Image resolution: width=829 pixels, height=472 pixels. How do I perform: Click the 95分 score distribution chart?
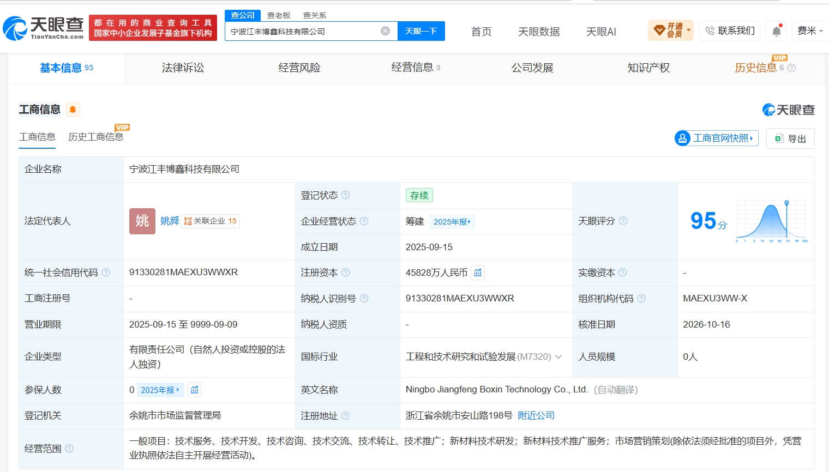(x=771, y=221)
